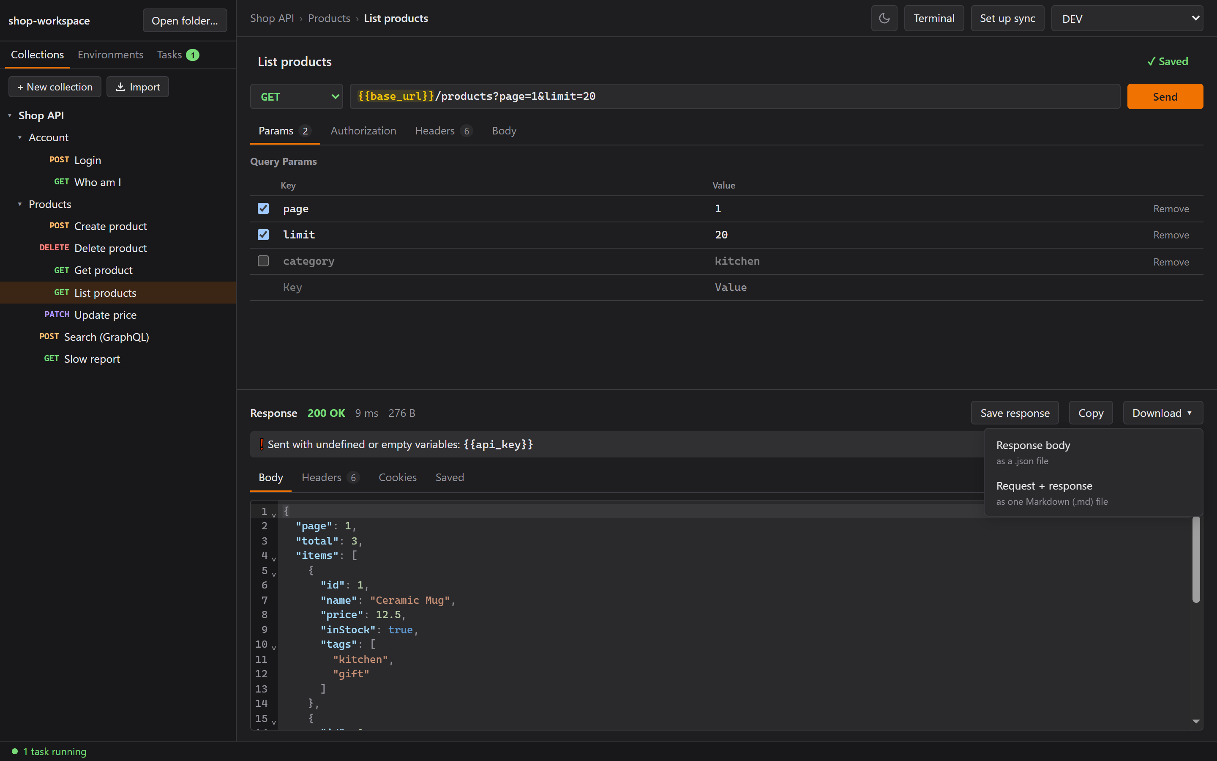Click the Tasks count badge
This screenshot has height=761, width=1217.
(x=193, y=55)
